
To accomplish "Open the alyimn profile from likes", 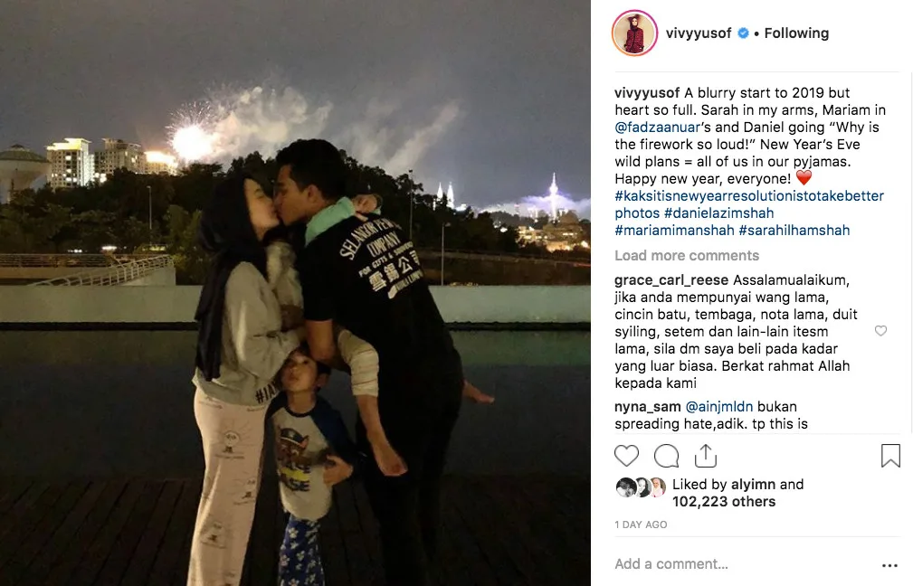I will (753, 484).
